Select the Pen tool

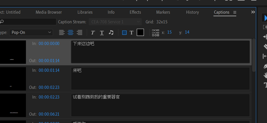265,66
